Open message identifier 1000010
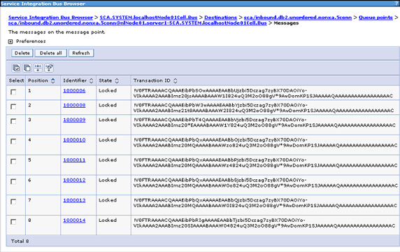 tap(74, 140)
